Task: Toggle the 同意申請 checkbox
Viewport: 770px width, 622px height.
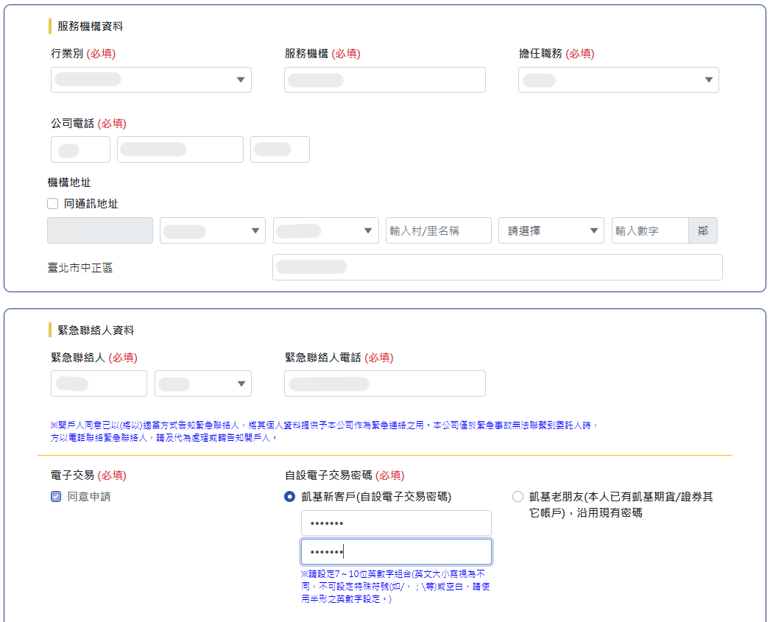Action: pos(56,497)
